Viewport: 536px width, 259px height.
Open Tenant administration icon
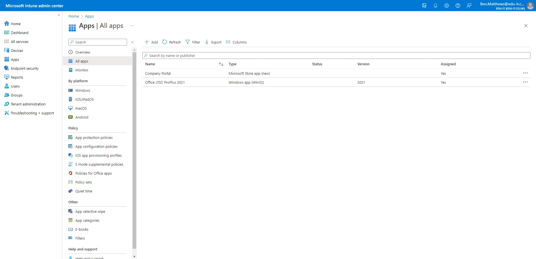[x=7, y=104]
